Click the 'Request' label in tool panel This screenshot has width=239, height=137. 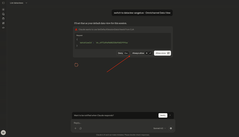click(x=79, y=35)
